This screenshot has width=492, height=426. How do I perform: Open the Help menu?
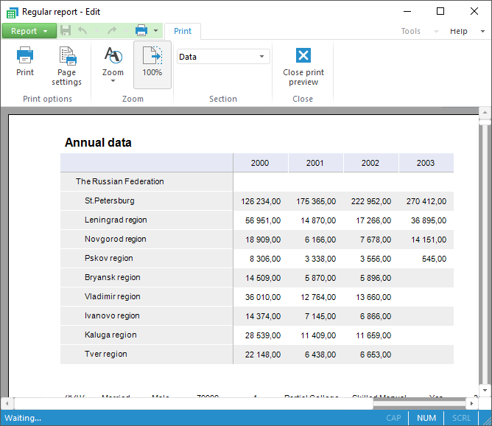click(x=458, y=31)
